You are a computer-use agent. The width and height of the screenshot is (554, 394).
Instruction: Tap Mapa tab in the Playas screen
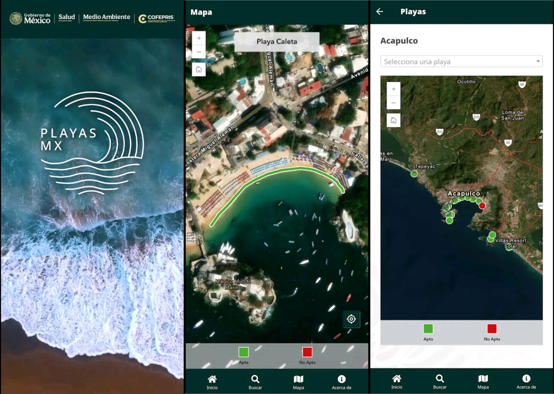483,382
